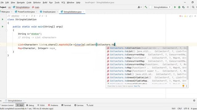
Task: Open the Terminal tool window
Action: (66, 105)
